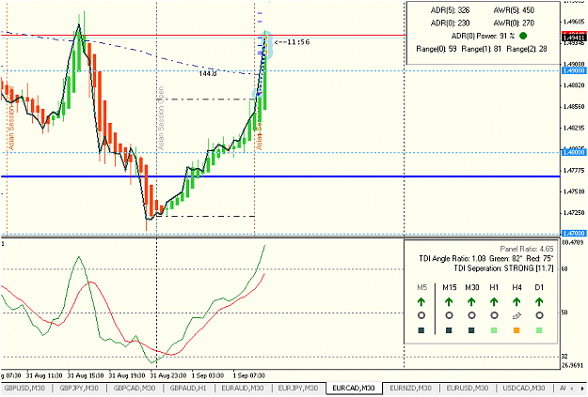Viewport: 588px width, 397px height.
Task: Click the D1 timeframe column header
Action: [539, 287]
